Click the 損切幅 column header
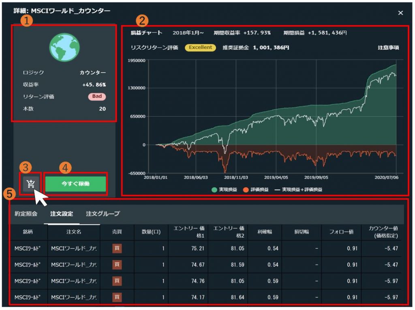 pos(302,232)
